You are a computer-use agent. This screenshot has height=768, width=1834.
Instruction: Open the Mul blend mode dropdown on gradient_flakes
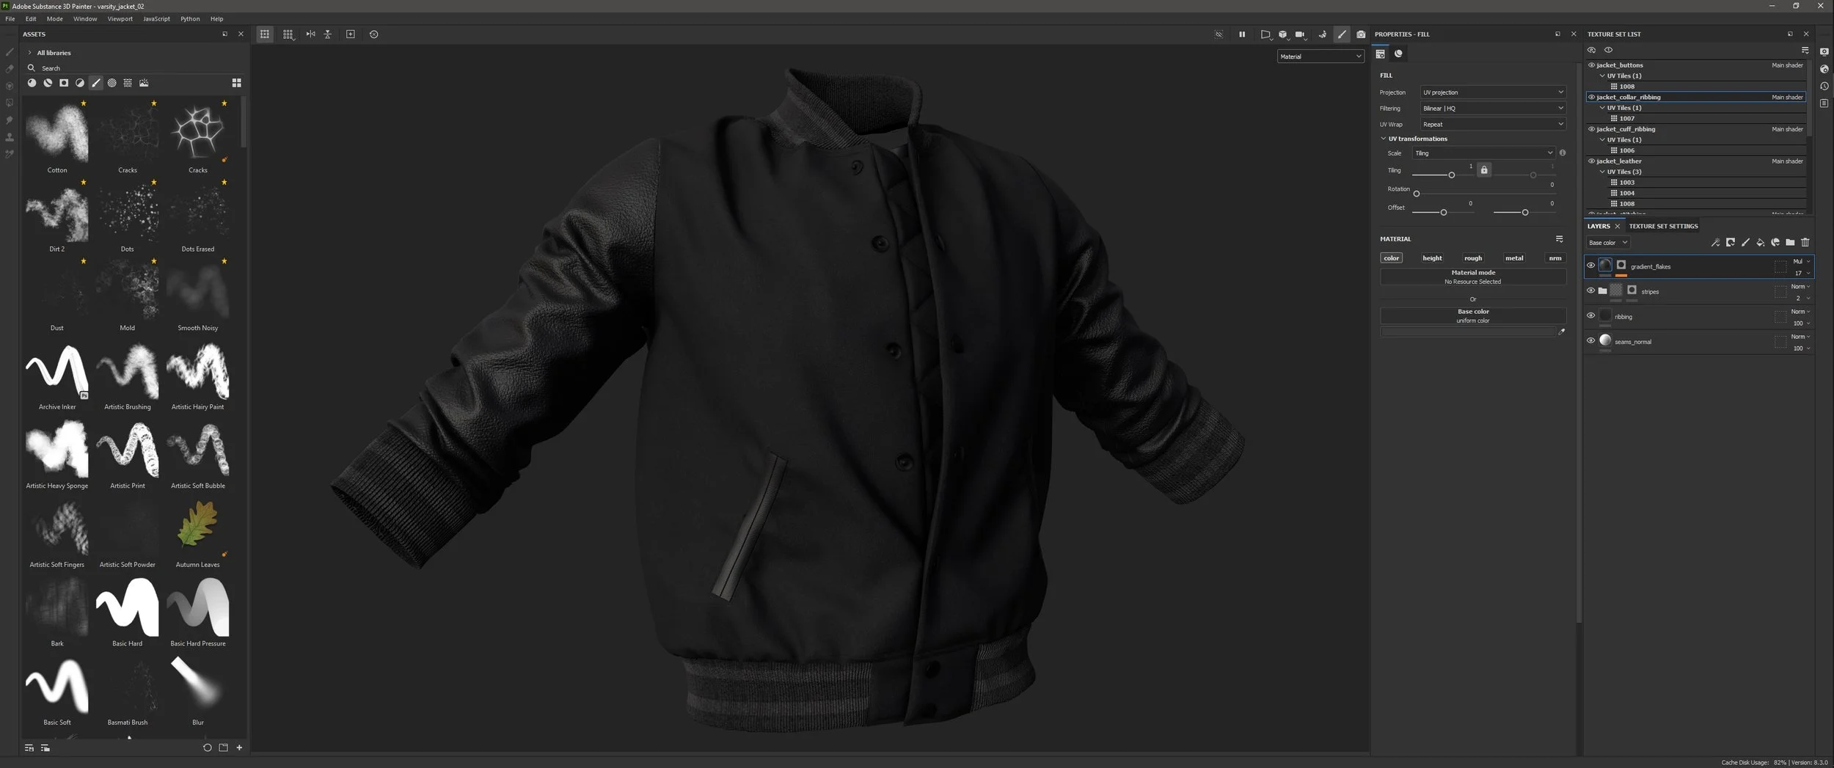tap(1801, 261)
